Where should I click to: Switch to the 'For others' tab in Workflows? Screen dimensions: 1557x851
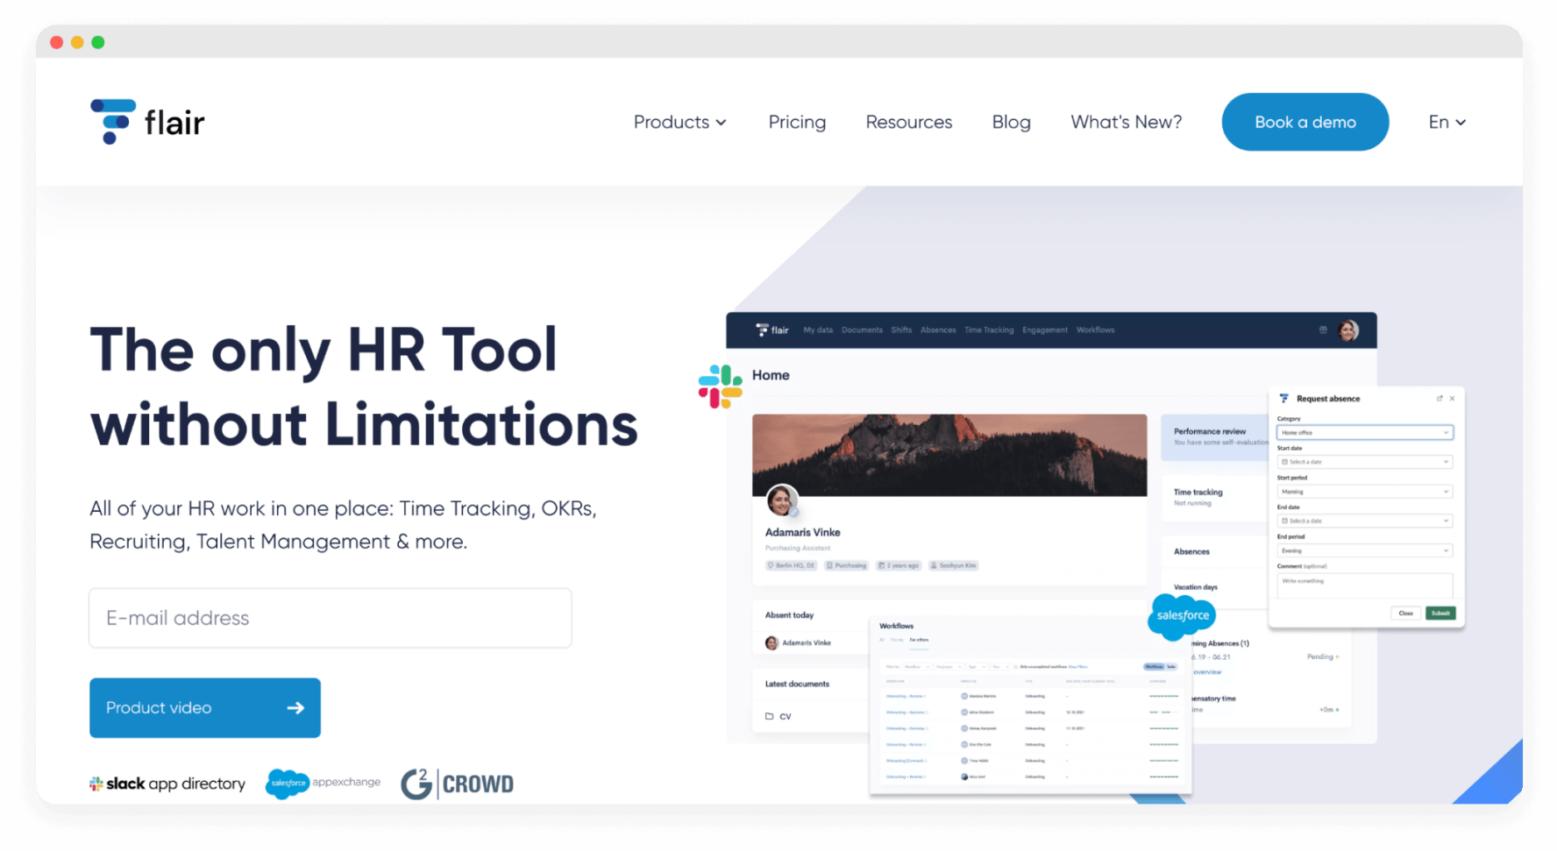tap(919, 640)
